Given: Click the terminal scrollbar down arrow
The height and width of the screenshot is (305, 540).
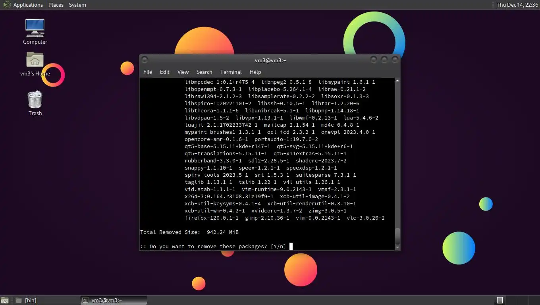Looking at the screenshot, I should pos(397,247).
